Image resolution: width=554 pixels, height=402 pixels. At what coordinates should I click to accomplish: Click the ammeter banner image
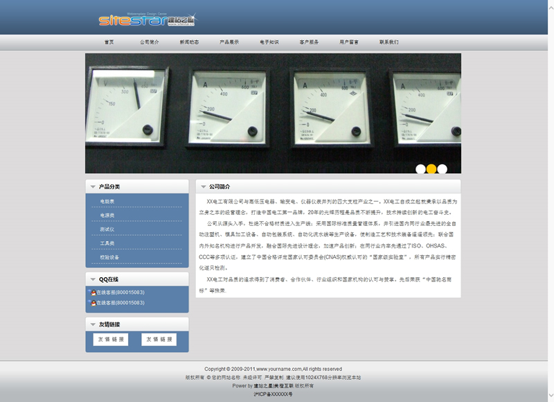[273, 111]
